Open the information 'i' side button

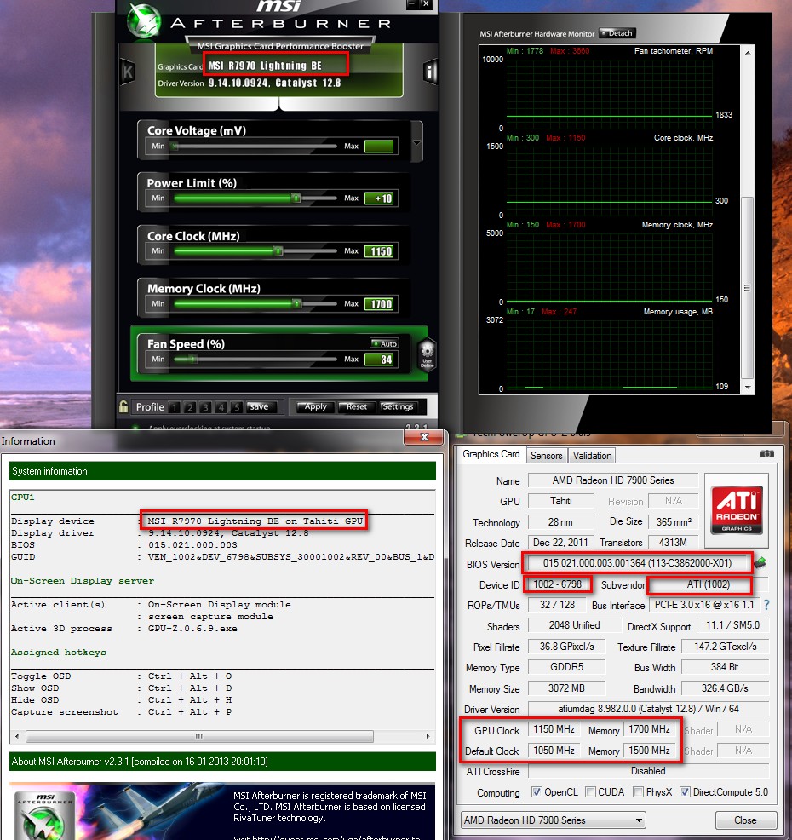click(429, 72)
